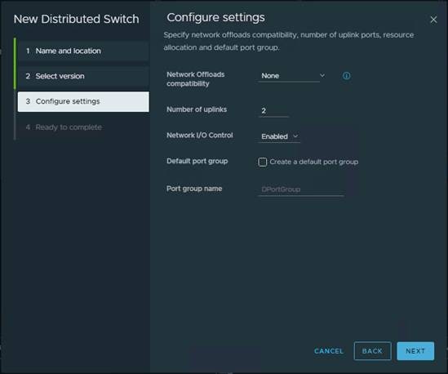Click the info icon beside Network Offloads compatibility
The image size is (448, 374).
click(x=346, y=76)
